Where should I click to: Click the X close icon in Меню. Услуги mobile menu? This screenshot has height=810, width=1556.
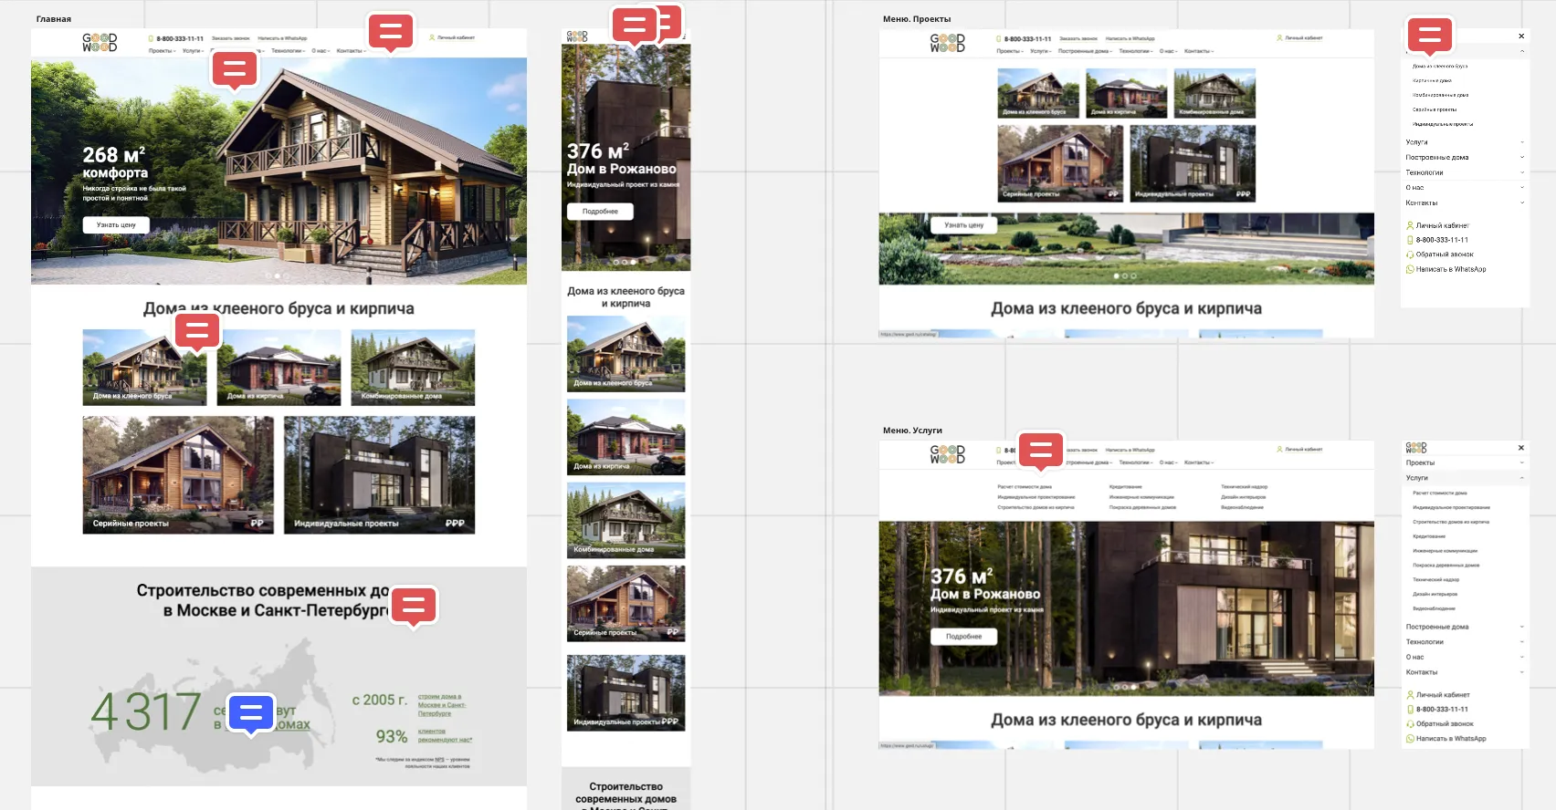(x=1521, y=448)
